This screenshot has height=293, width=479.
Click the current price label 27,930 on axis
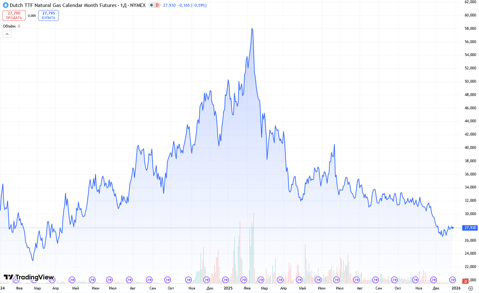470,228
